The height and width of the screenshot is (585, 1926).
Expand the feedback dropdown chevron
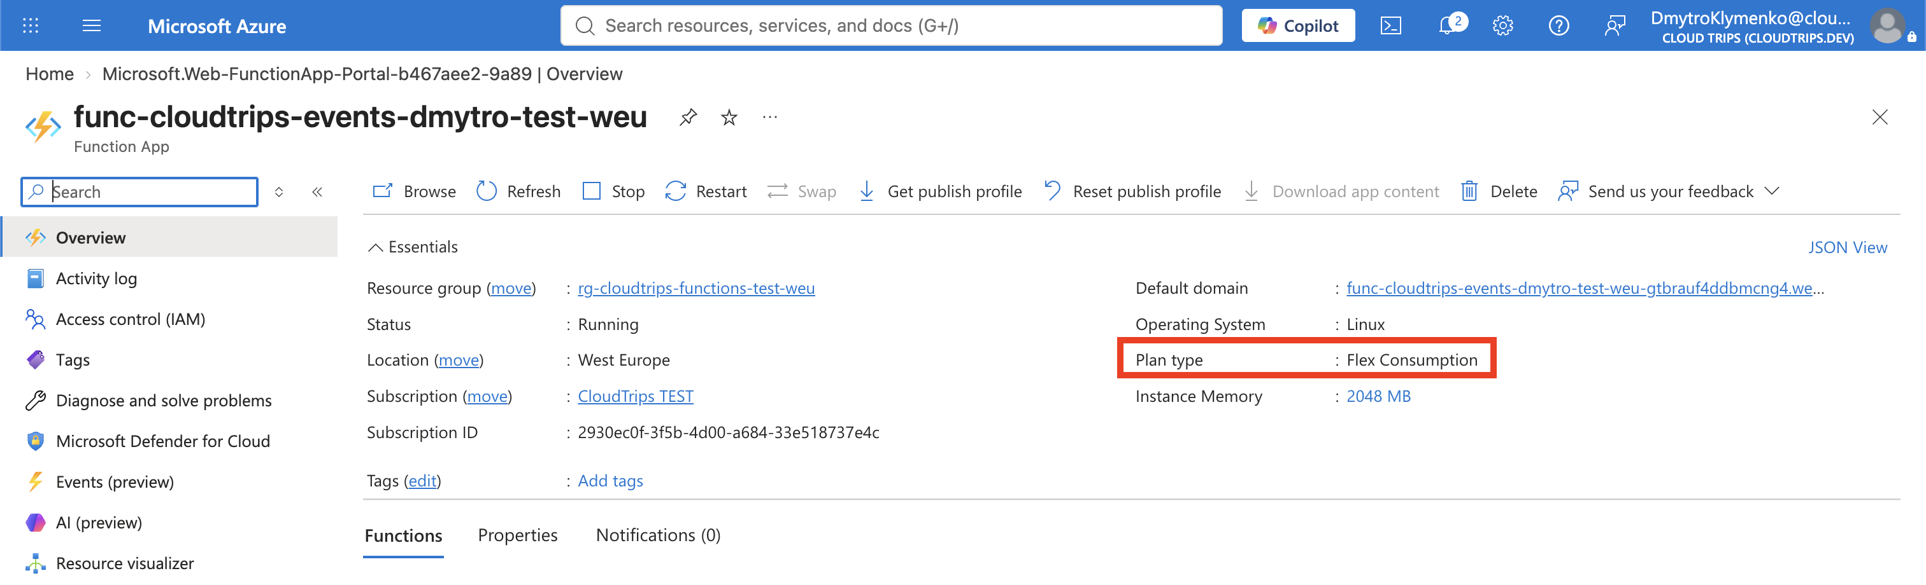pyautogui.click(x=1772, y=191)
